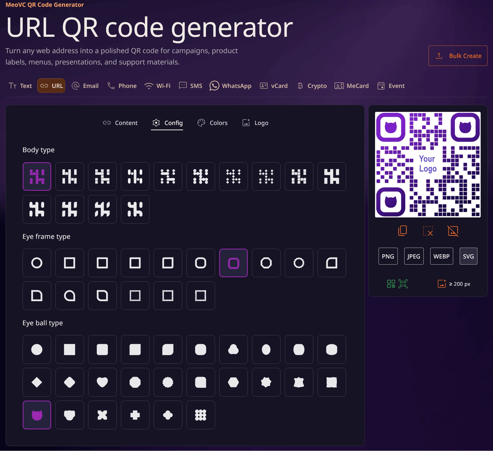Viewport: 493px width, 451px height.
Task: Select the diamond eye ball type
Action: (x=37, y=382)
